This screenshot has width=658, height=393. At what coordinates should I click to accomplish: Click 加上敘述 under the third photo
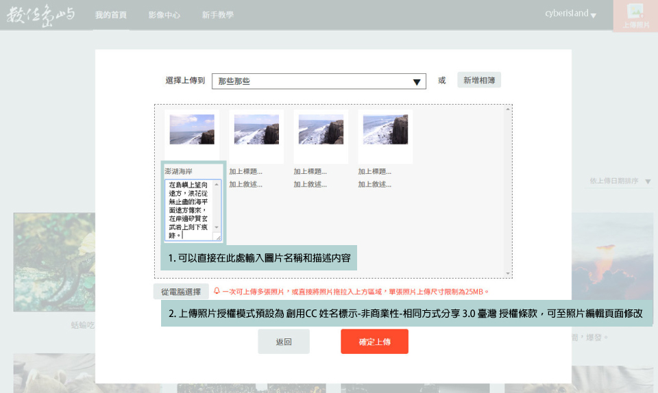(310, 184)
